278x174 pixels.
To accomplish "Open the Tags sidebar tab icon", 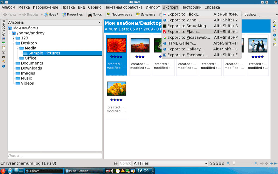I will (x=4, y=48).
